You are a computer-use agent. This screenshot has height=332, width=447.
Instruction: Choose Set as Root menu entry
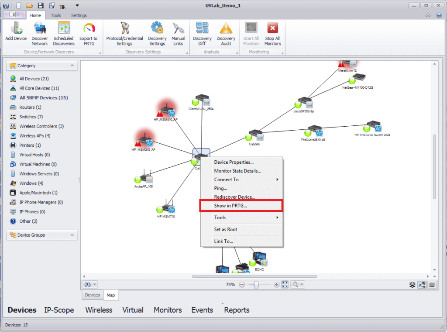(x=242, y=230)
